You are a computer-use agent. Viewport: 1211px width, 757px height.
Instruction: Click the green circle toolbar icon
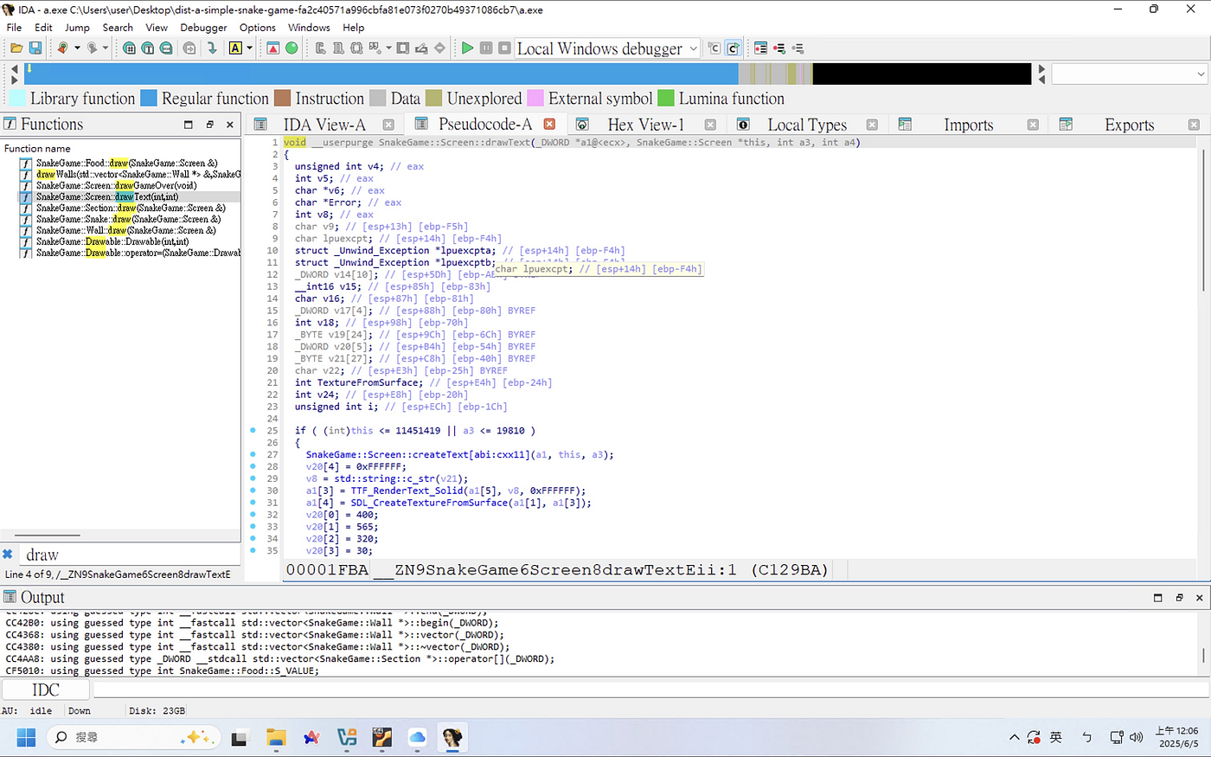(x=292, y=48)
